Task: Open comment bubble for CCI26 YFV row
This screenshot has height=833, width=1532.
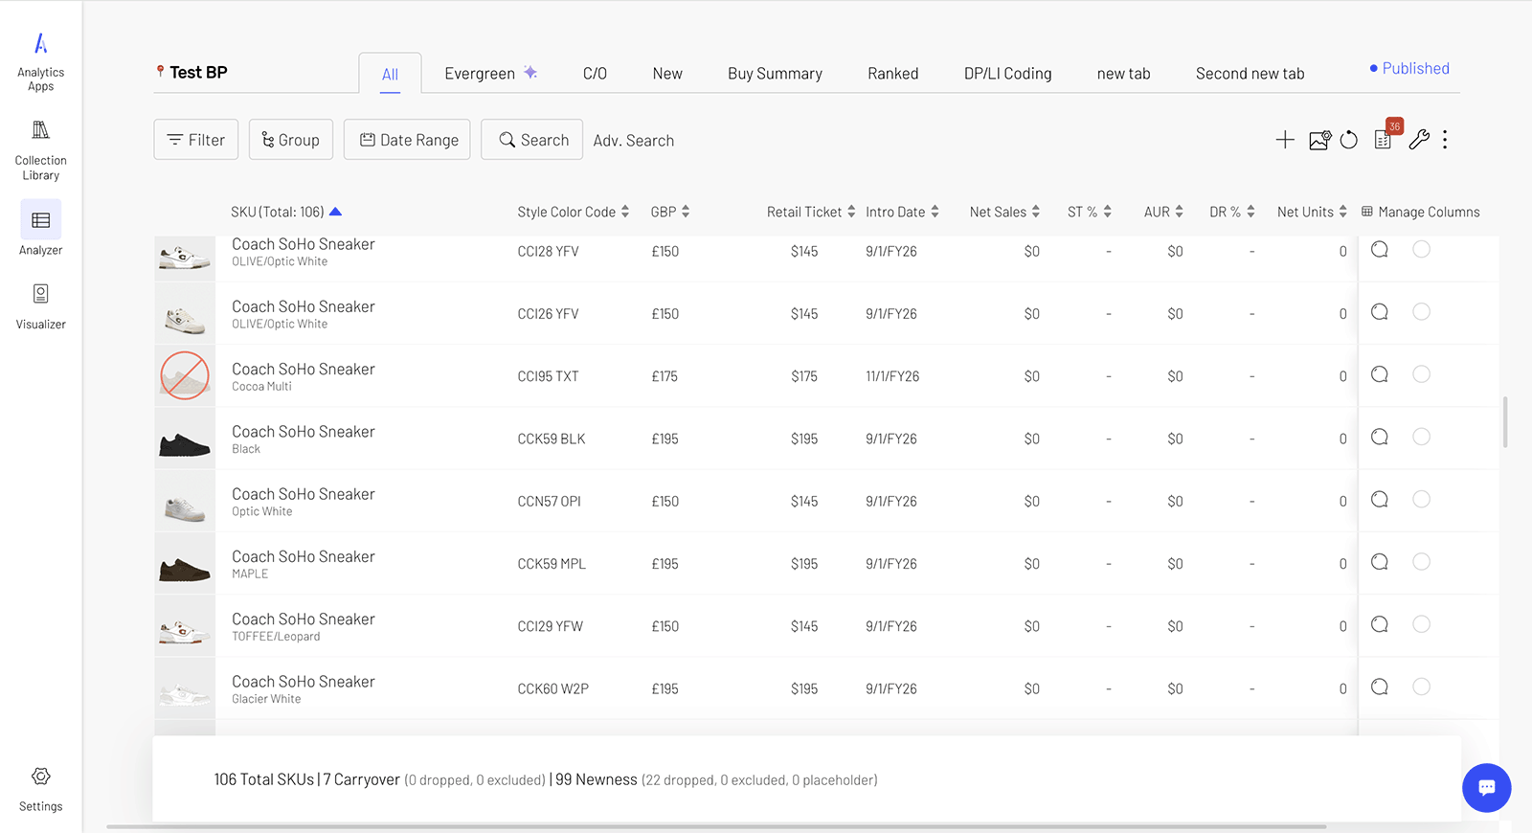Action: pyautogui.click(x=1380, y=312)
